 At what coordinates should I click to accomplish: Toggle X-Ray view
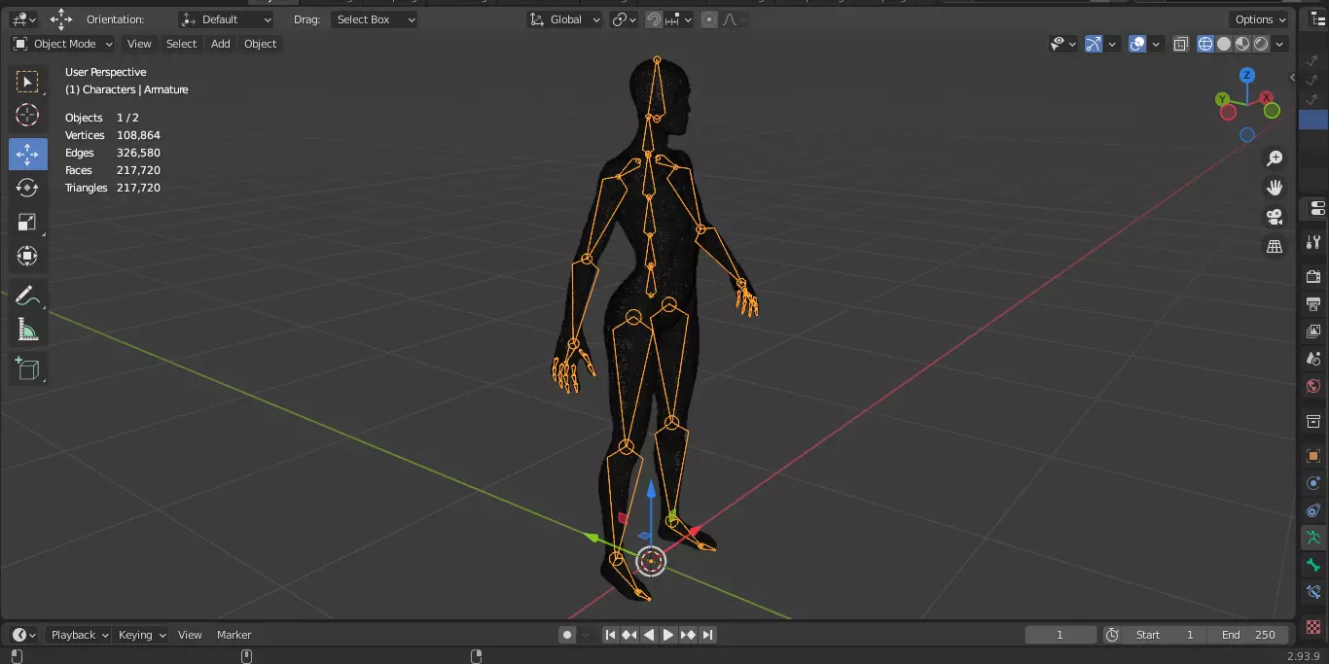pos(1180,44)
